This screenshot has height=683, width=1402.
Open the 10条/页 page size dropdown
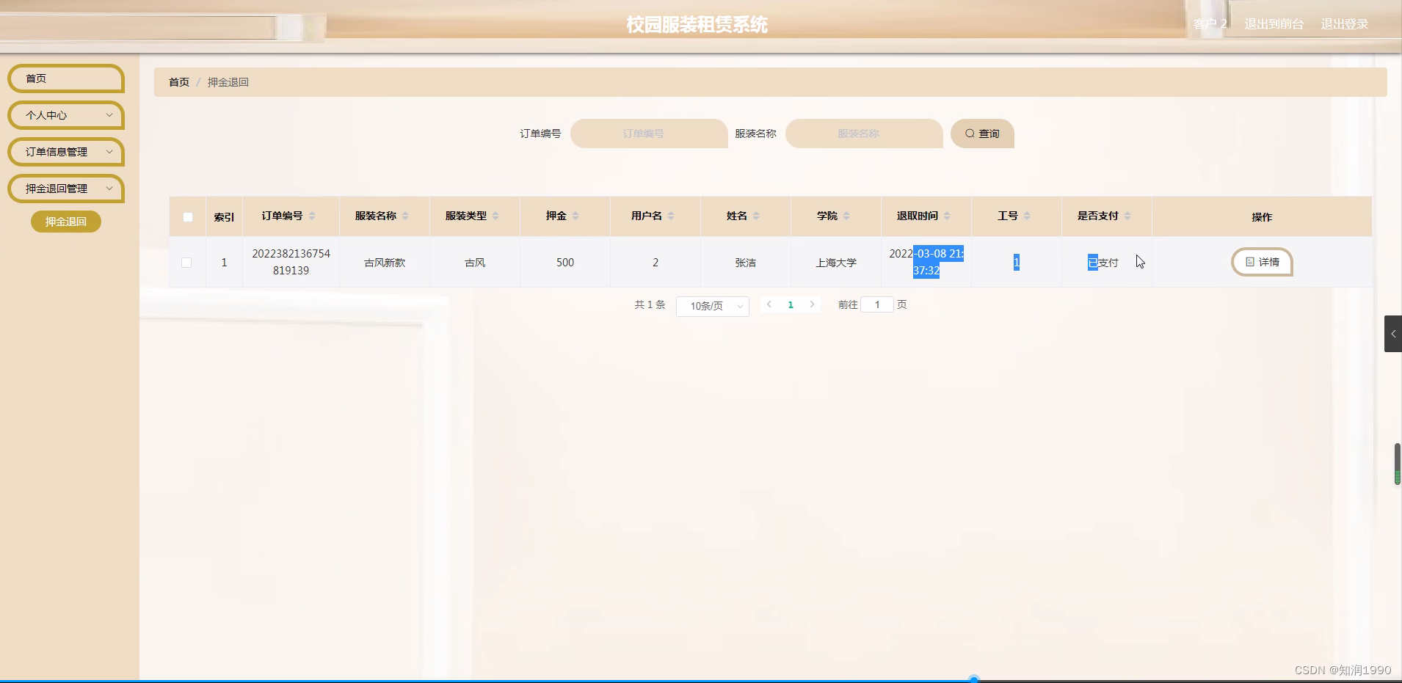[711, 306]
